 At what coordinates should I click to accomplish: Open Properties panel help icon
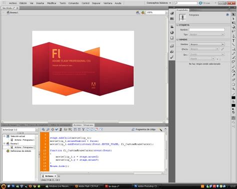tap(227, 14)
